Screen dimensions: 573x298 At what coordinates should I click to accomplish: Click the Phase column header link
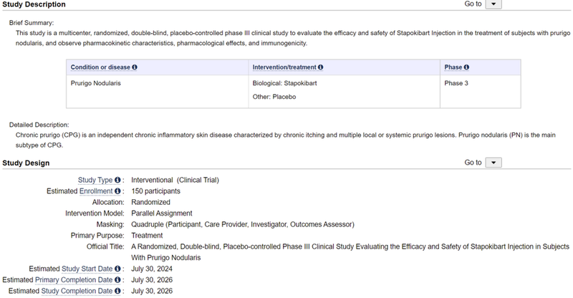pyautogui.click(x=453, y=67)
